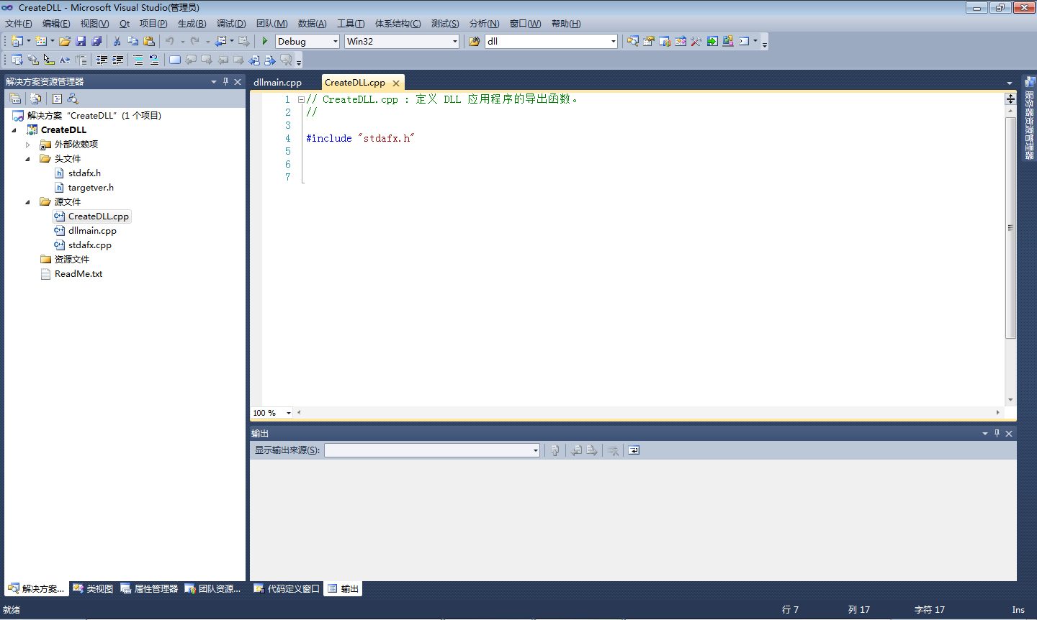Click Uncomment Selected Lines icon

tap(154, 60)
